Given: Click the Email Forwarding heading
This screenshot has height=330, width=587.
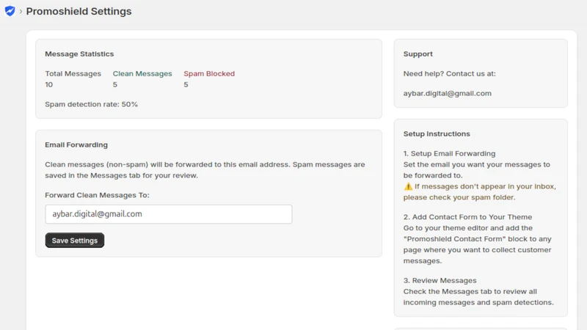Looking at the screenshot, I should (x=76, y=144).
